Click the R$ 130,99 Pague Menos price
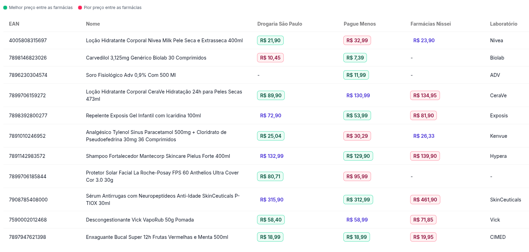Image resolution: width=529 pixels, height=252 pixels. (x=358, y=96)
